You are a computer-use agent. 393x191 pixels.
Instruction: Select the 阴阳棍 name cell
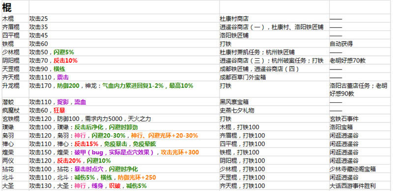[x=15, y=61]
